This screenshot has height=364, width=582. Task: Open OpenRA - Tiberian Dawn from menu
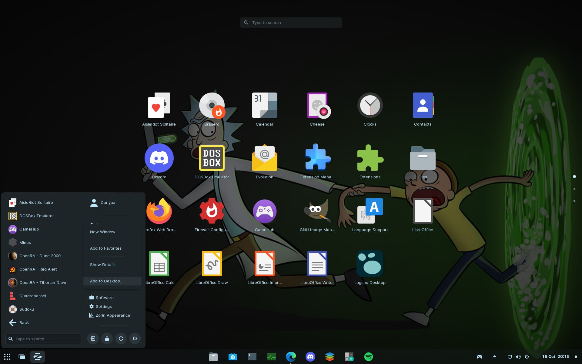pyautogui.click(x=43, y=282)
